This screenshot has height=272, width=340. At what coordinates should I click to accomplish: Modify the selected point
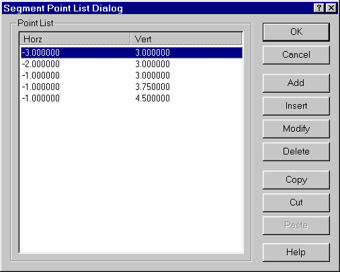tap(296, 129)
